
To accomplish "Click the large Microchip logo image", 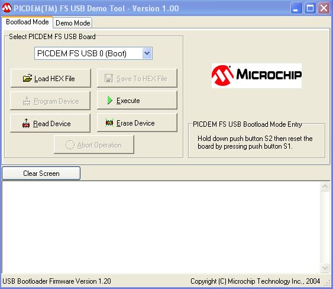I will coord(257,76).
